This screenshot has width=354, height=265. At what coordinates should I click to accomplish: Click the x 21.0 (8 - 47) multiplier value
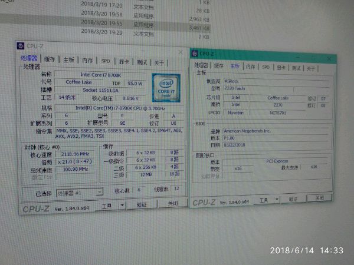[75, 161]
